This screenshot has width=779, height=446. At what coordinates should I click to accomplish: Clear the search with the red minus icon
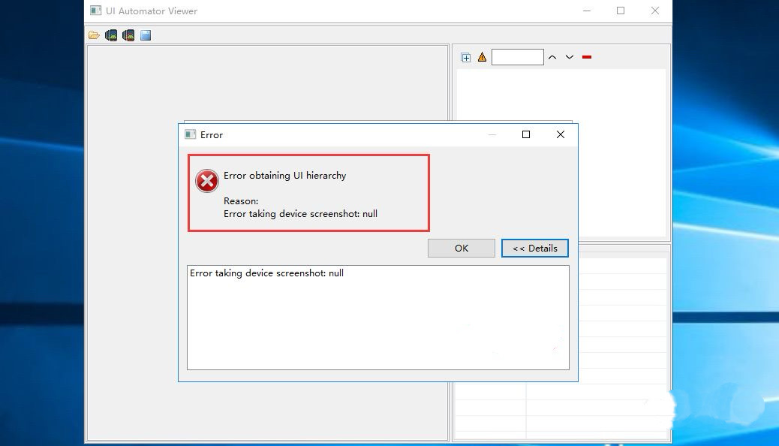(587, 57)
